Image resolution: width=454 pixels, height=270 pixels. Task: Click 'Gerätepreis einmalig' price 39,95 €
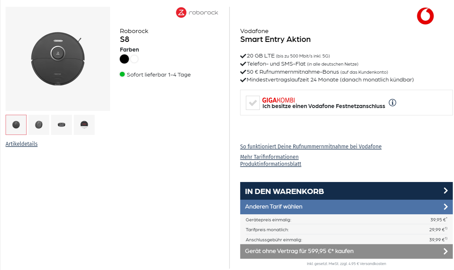tap(439, 219)
